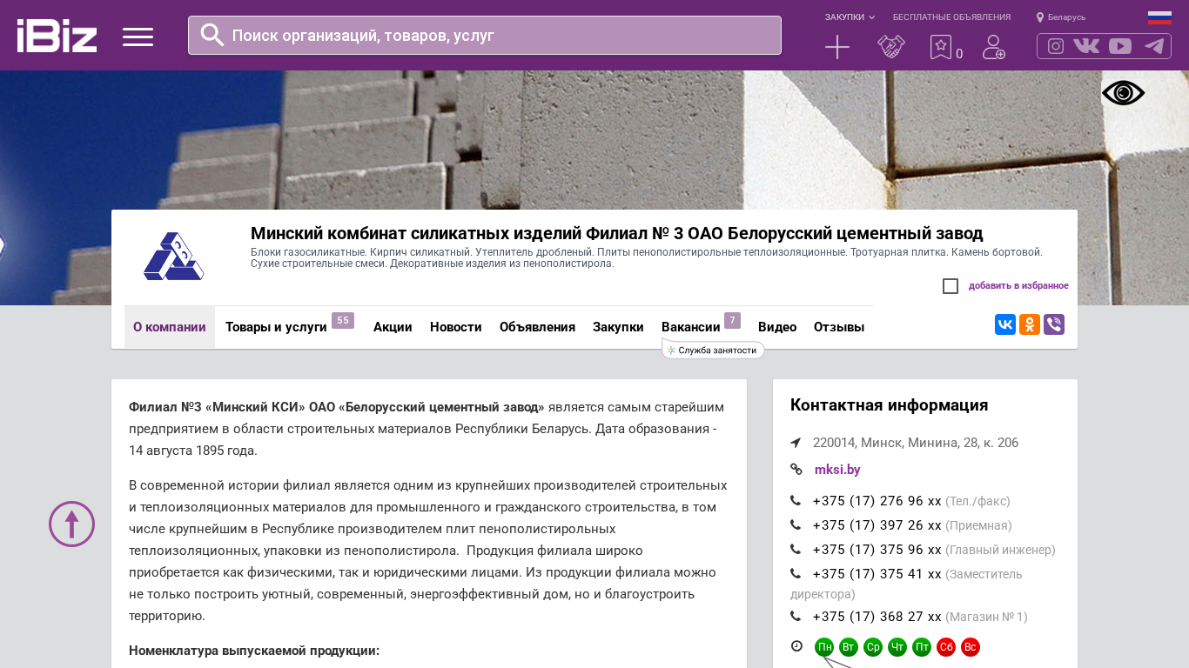Select Sunday (Вс) schedule circle

(971, 647)
